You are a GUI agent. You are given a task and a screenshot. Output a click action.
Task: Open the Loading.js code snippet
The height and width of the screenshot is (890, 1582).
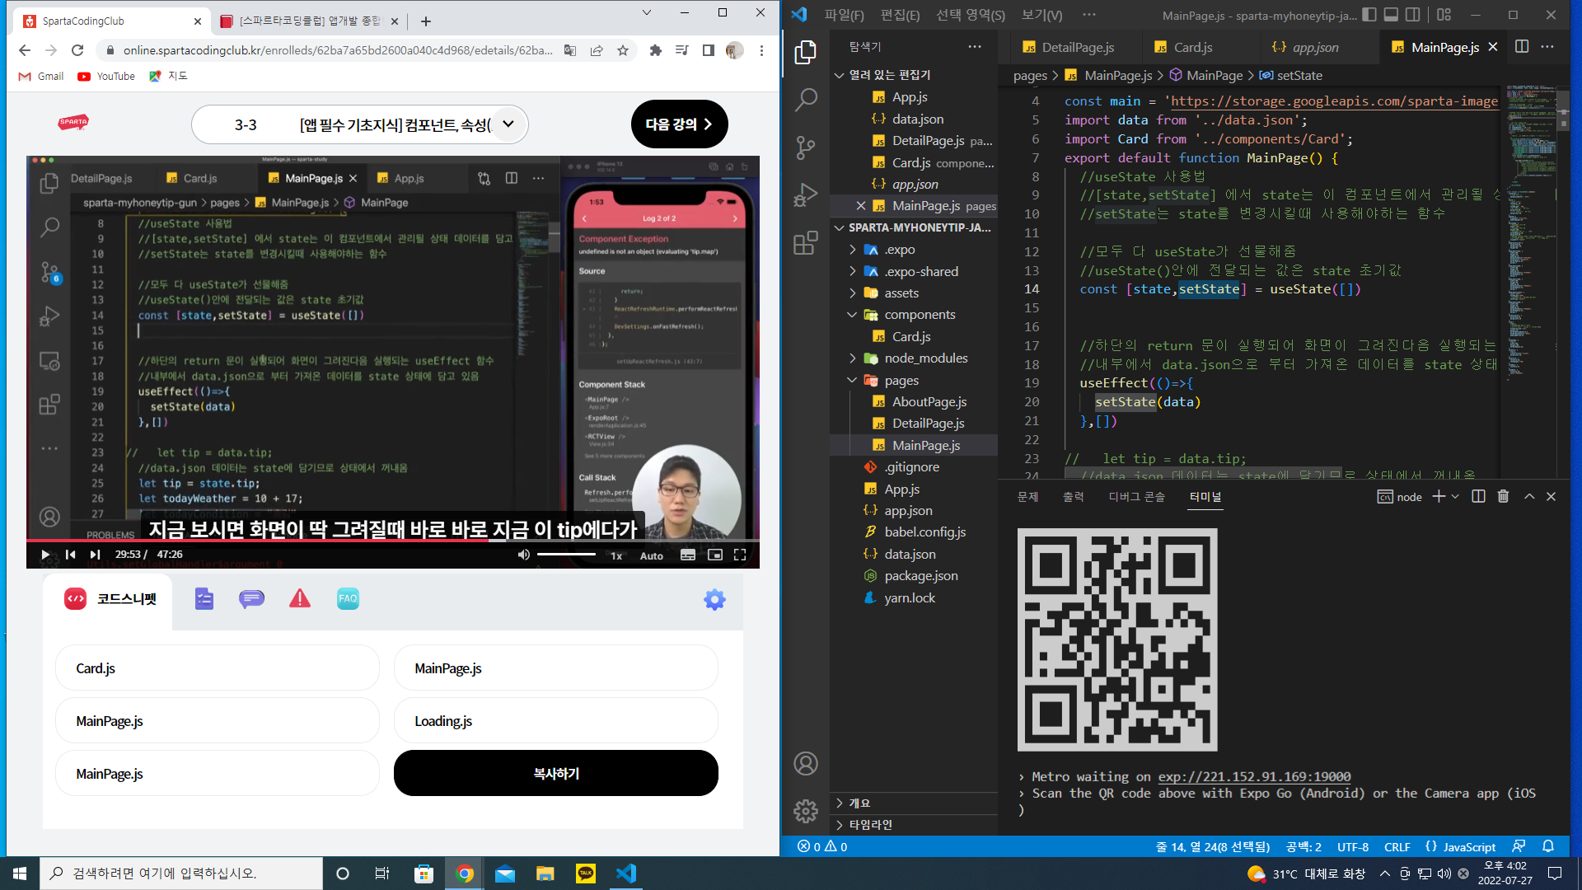tap(556, 721)
